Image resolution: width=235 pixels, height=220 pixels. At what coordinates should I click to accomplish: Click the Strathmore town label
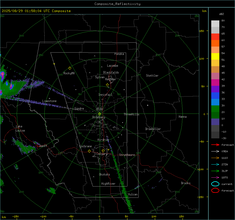click(x=127, y=155)
